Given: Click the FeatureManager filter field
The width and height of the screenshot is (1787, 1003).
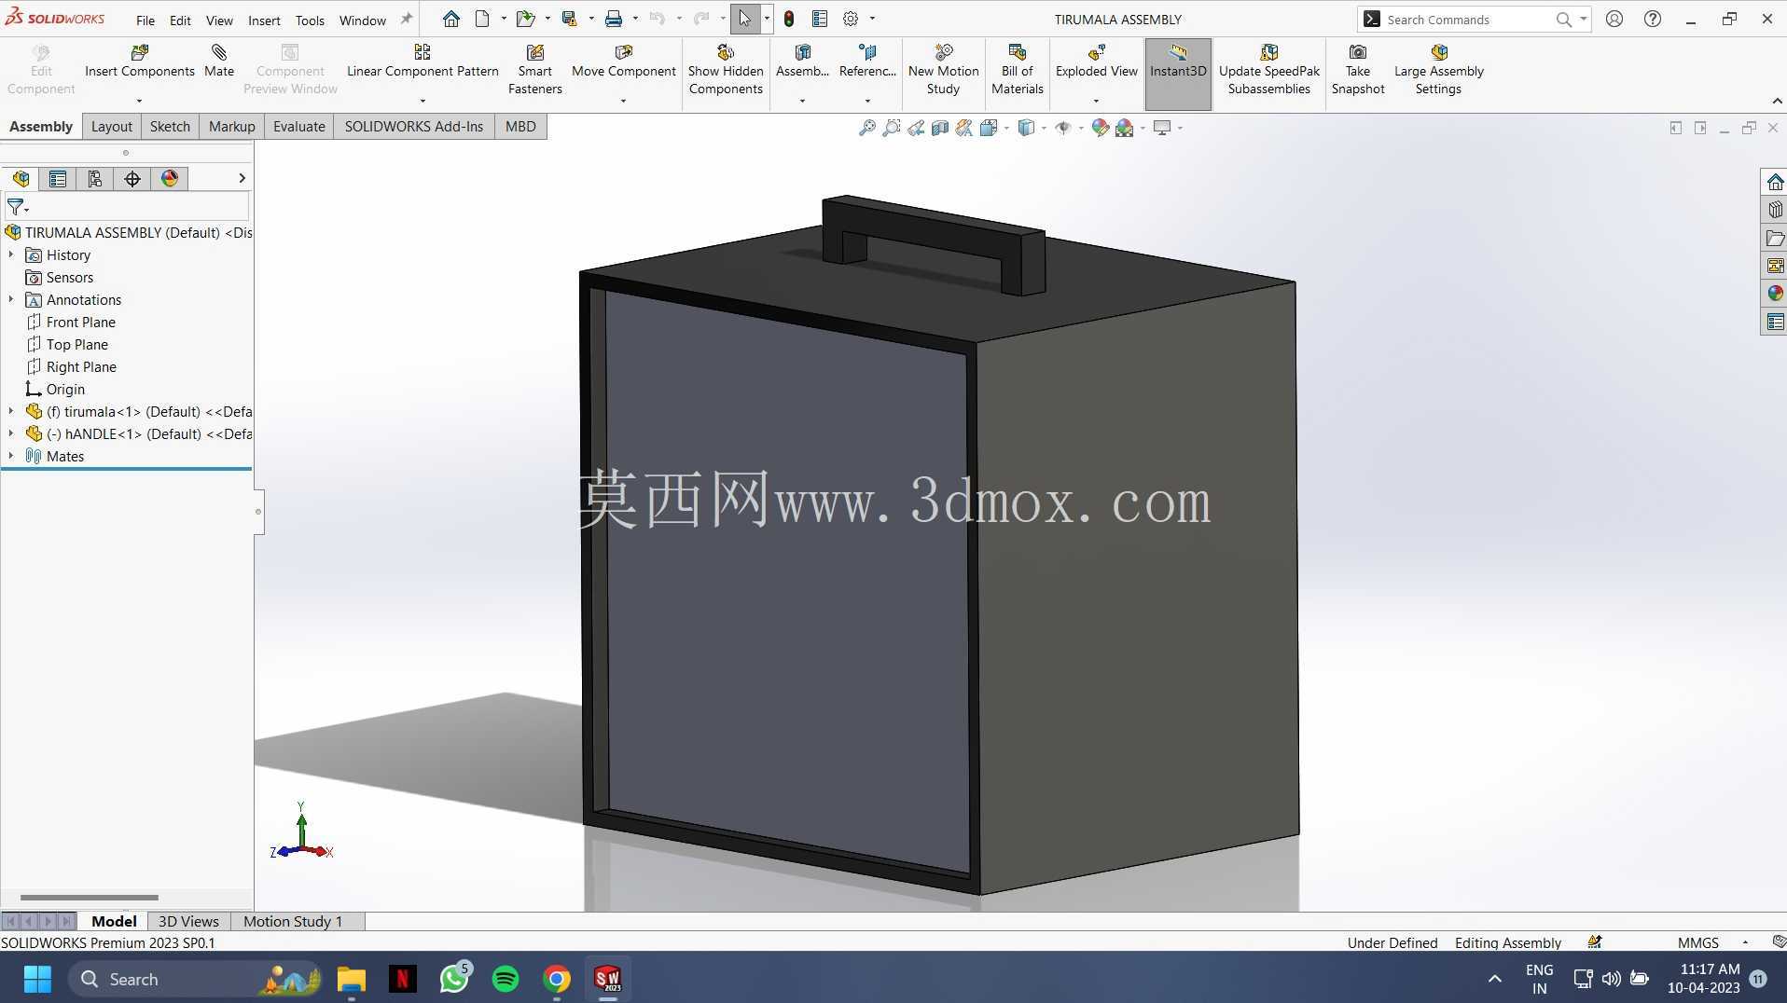Looking at the screenshot, I should (127, 207).
